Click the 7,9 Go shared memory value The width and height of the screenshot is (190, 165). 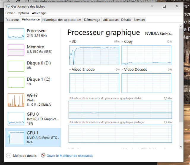tap(168, 122)
